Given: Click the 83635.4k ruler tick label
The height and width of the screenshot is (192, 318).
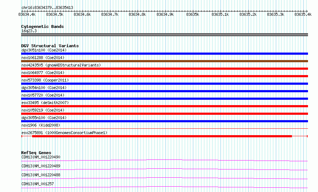Looking at the screenshot, I should click(x=303, y=14).
